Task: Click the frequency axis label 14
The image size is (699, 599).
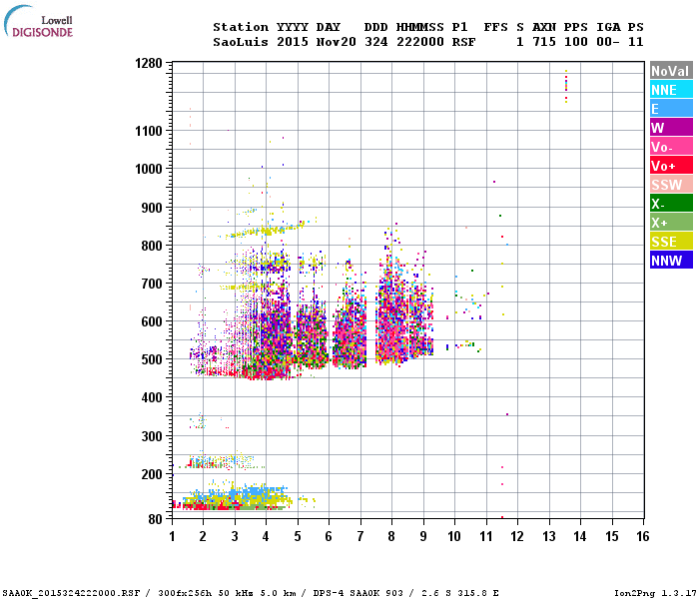Action: coord(580,536)
